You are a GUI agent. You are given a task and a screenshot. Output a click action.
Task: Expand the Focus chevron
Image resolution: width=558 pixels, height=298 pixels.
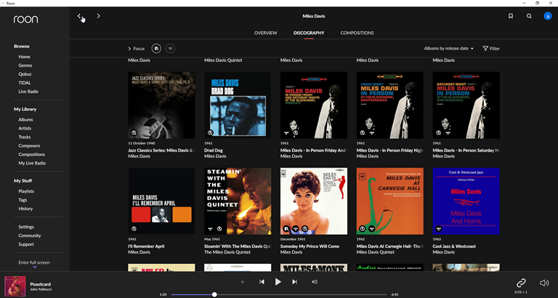(x=130, y=49)
